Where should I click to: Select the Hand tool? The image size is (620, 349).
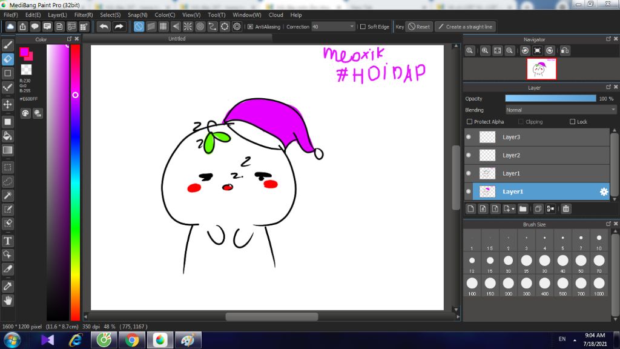[7, 301]
